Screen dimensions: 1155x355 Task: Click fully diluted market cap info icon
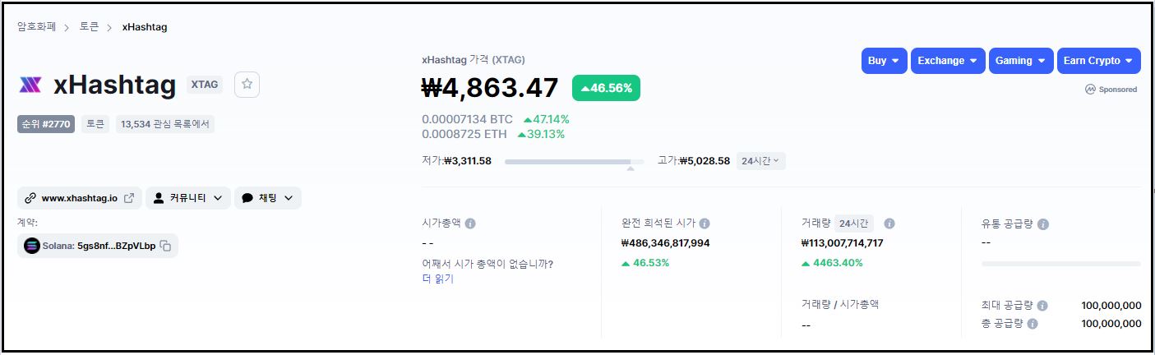click(x=705, y=224)
